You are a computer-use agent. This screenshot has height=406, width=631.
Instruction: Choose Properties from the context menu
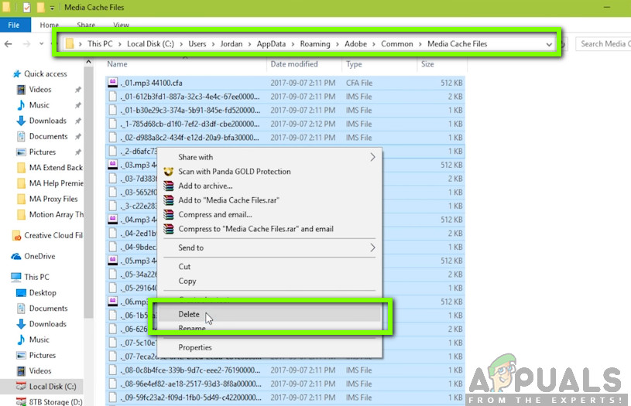[x=269, y=348]
